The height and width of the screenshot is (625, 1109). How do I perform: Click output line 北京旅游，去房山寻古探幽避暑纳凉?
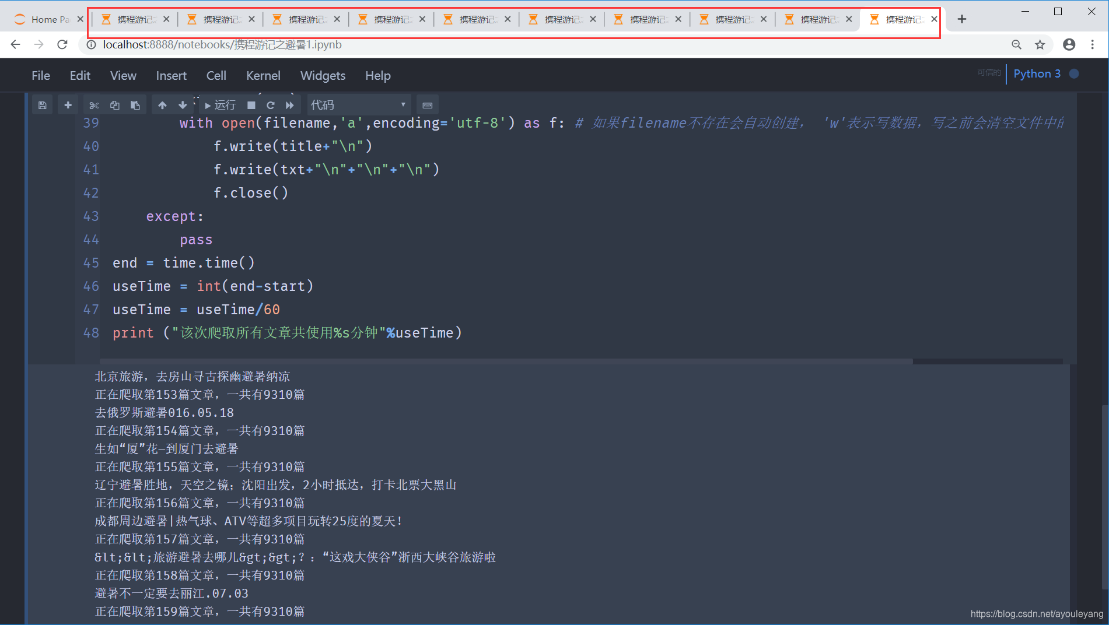point(193,377)
